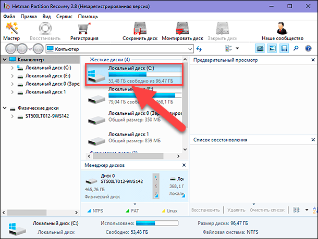Image resolution: width=318 pixels, height=239 pixels.
Task: Open recovery list options dropdown arrow
Action: [307, 210]
